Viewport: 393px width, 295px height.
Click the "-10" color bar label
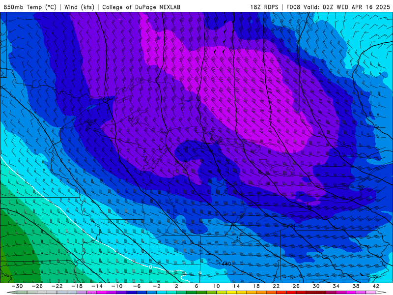[x=117, y=286]
